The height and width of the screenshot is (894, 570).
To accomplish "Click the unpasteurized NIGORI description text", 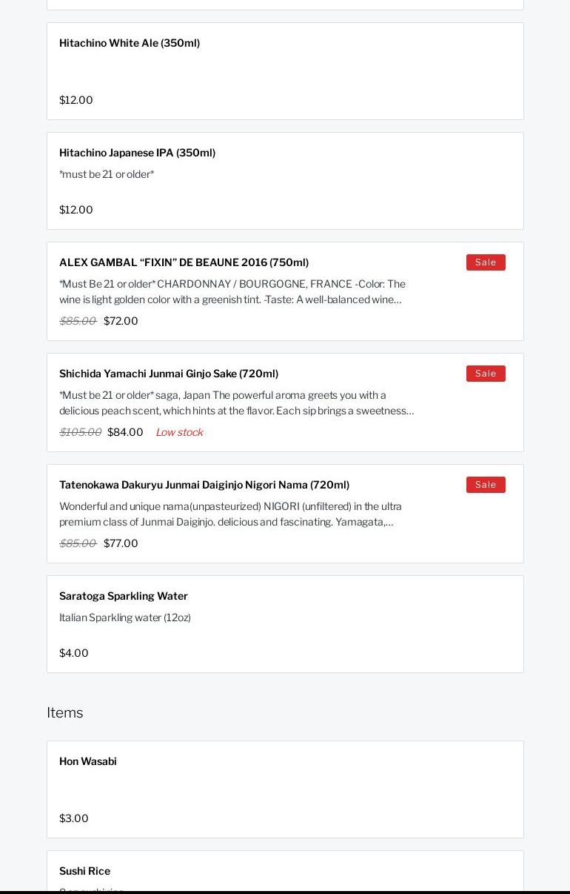I will 230,514.
